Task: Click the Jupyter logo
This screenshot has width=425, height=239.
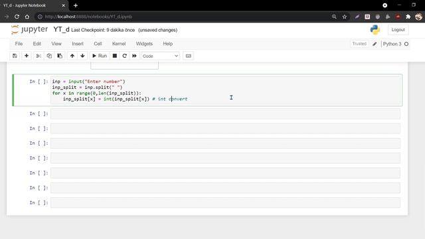Action: point(29,29)
